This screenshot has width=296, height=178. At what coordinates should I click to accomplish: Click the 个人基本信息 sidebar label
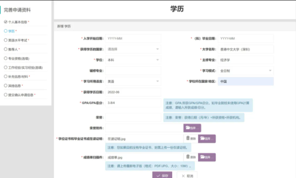[x=18, y=22]
